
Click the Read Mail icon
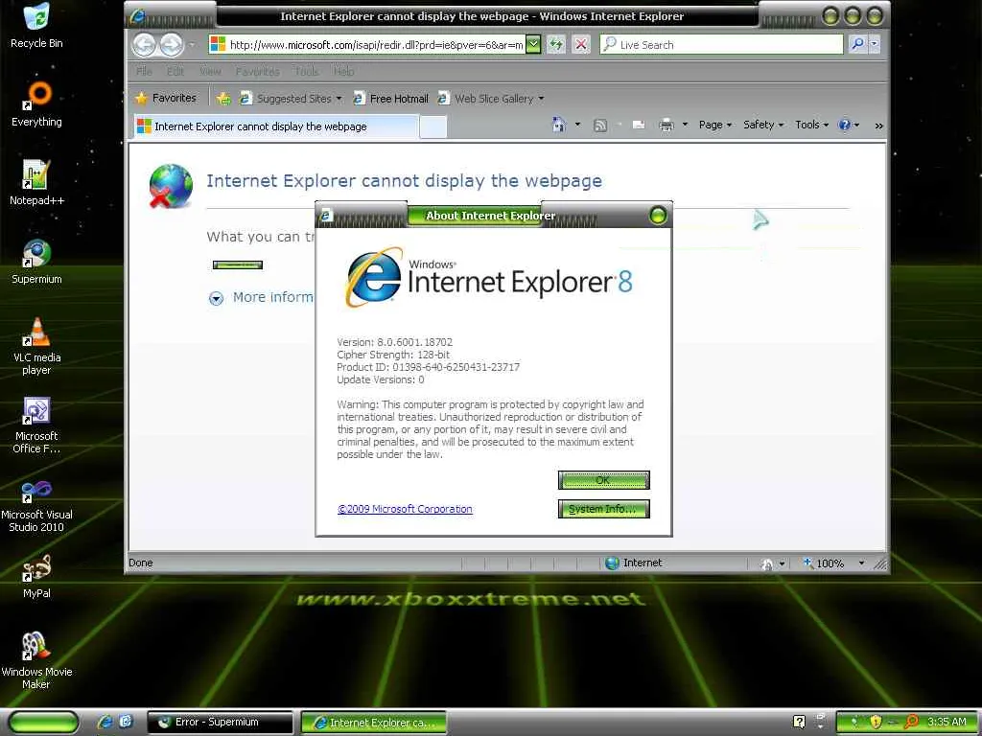tap(638, 126)
